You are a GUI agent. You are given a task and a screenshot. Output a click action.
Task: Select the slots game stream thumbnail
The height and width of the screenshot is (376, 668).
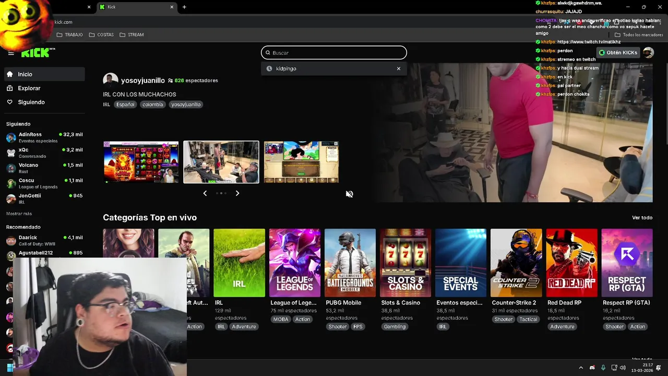pyautogui.click(x=141, y=162)
